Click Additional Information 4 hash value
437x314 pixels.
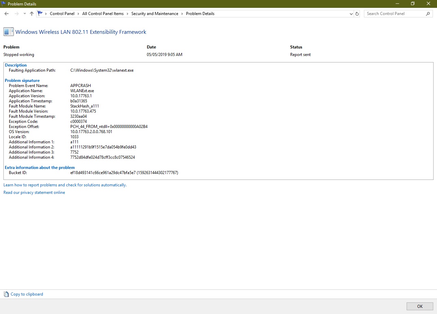102,157
